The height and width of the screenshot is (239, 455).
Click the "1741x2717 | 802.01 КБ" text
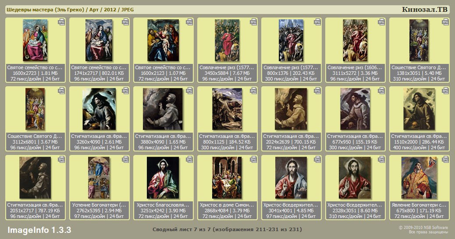(x=99, y=73)
